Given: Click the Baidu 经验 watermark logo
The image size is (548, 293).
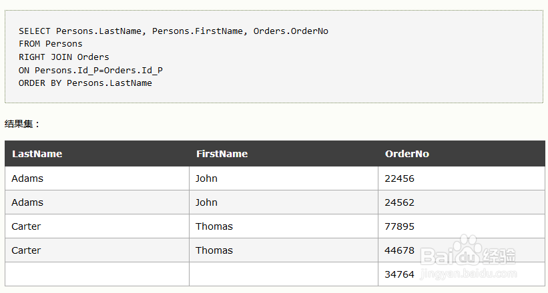Looking at the screenshot, I should pos(469,256).
